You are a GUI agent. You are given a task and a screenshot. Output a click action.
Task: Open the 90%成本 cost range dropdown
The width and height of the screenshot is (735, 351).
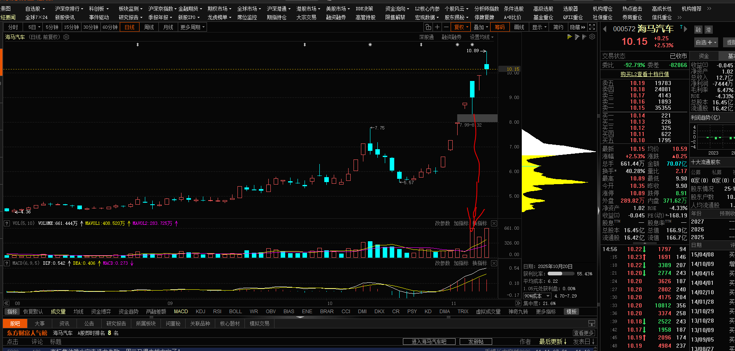537,296
